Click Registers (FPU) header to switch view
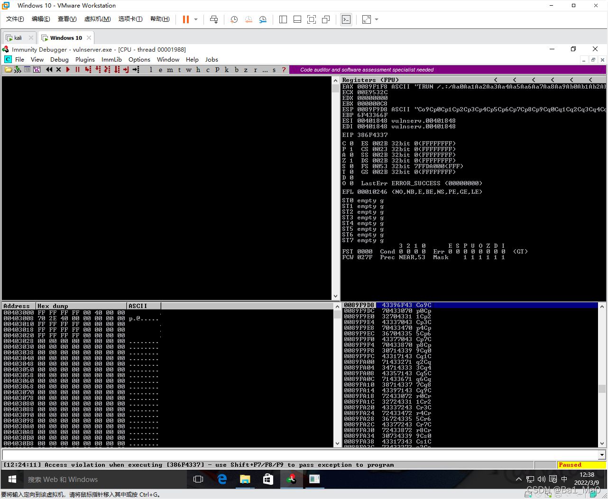 coord(370,80)
